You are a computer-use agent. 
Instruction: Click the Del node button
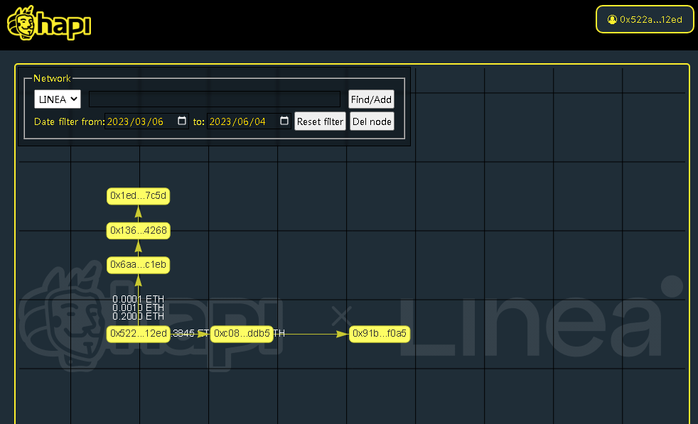coord(372,121)
